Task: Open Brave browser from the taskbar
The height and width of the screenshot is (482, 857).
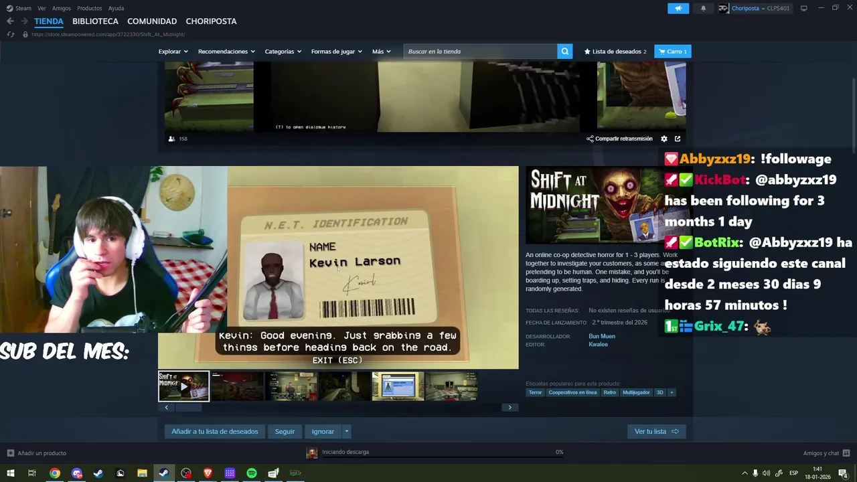Action: 208,473
